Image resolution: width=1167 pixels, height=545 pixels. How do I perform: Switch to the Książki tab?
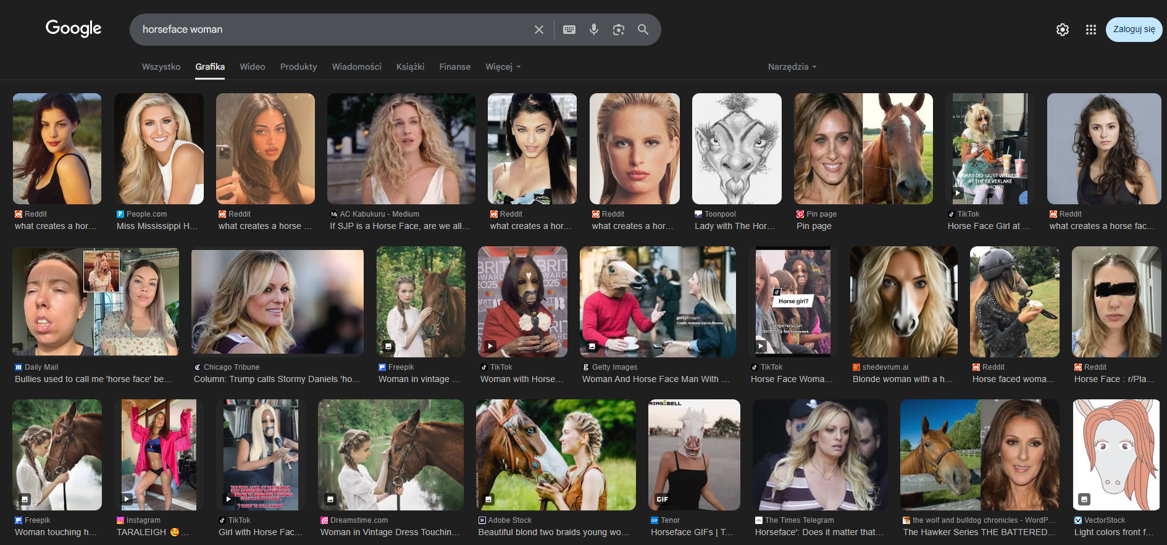tap(411, 67)
